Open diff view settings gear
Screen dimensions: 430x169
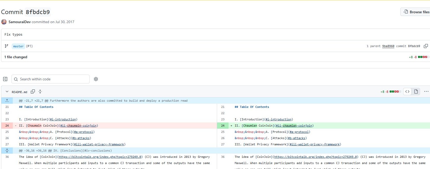point(96,79)
